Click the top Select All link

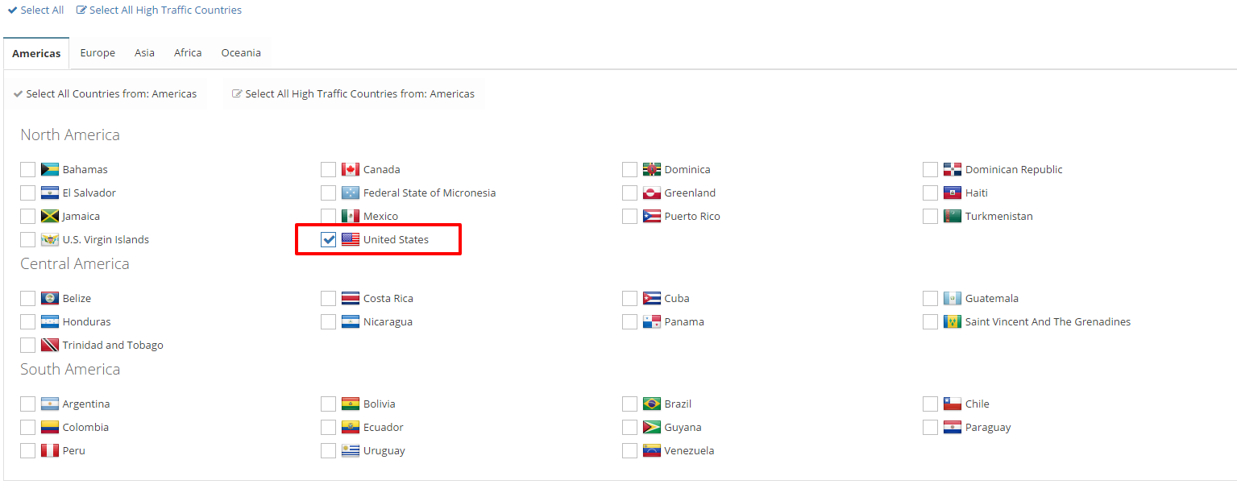[35, 10]
